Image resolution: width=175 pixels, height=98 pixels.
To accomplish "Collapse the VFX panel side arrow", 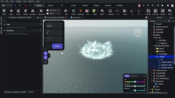I will 49,56.
